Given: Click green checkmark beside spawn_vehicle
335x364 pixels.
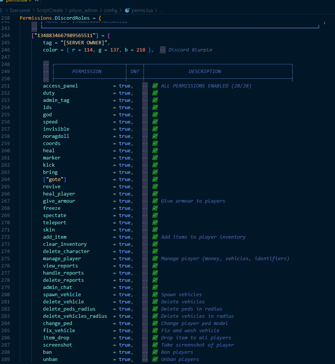Looking at the screenshot, I should [x=155, y=295].
